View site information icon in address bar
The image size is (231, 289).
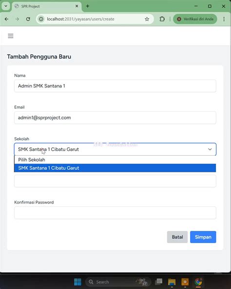tap(41, 19)
